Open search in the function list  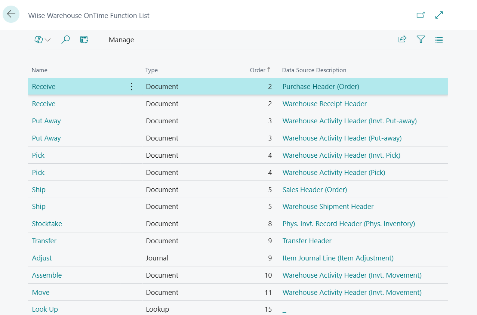(65, 39)
